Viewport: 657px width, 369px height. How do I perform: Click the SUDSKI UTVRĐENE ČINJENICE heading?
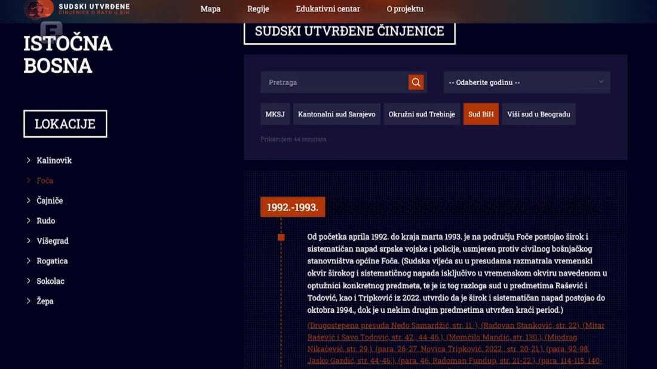(349, 32)
